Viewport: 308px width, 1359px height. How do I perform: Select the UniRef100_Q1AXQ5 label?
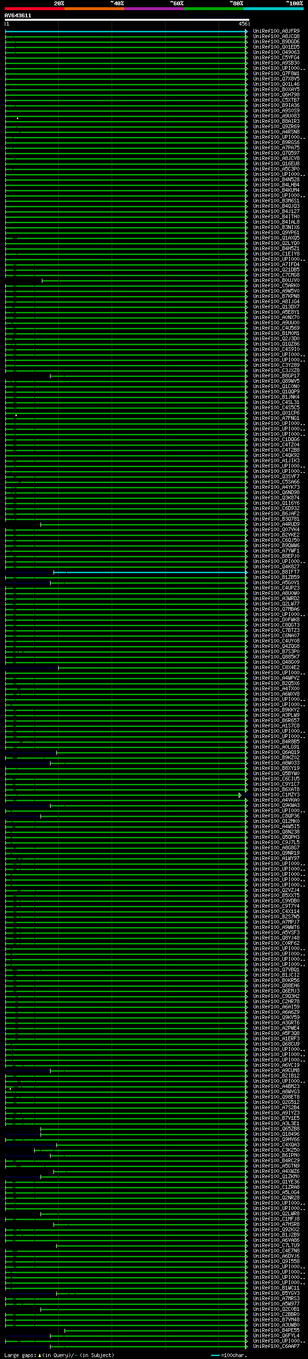276,238
